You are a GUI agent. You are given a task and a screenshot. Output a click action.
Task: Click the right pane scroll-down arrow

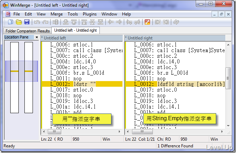pos(228,126)
